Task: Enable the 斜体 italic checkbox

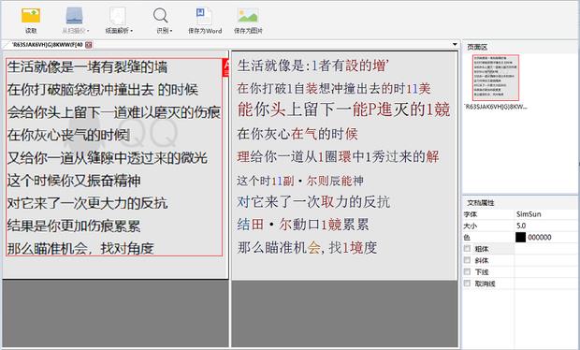Action: pyautogui.click(x=467, y=260)
